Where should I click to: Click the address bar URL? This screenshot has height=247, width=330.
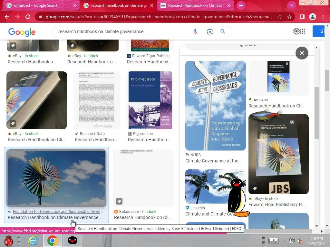[159, 17]
